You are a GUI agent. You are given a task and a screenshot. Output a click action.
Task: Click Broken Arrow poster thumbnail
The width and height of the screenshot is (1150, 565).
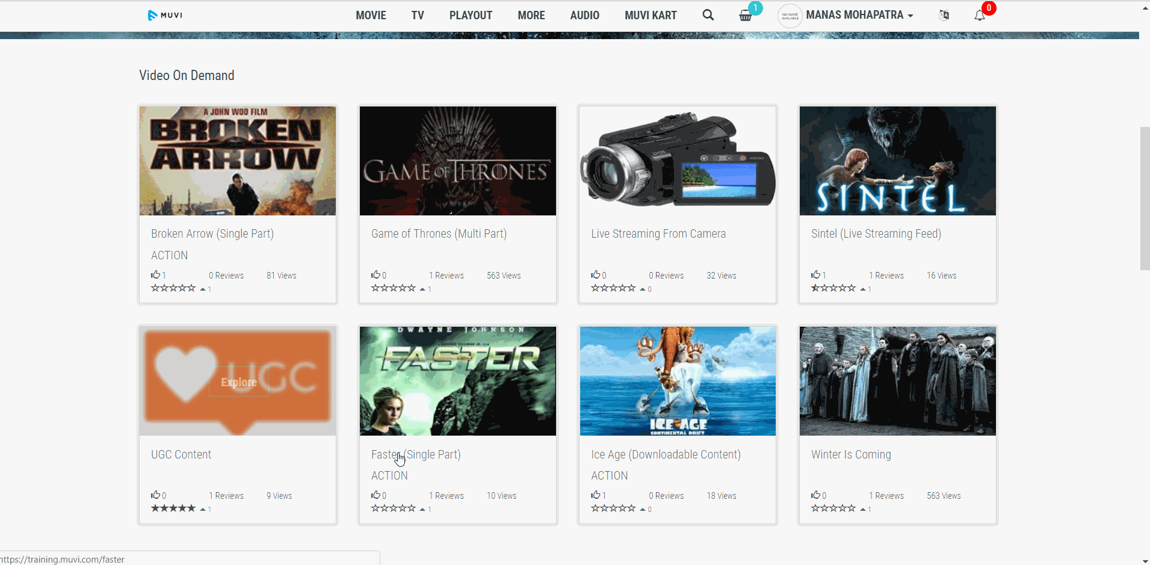238,161
